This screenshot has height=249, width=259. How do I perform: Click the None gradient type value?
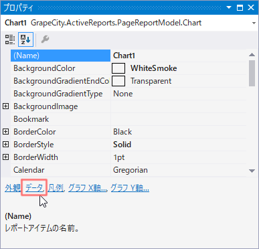pos(123,94)
